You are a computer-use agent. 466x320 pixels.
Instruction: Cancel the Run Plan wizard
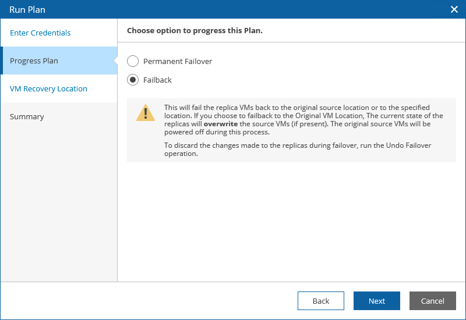pos(432,301)
